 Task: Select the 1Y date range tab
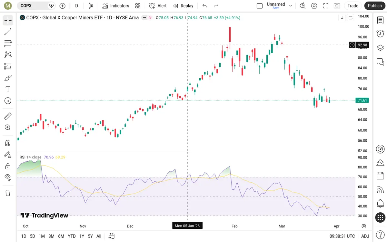point(82,236)
